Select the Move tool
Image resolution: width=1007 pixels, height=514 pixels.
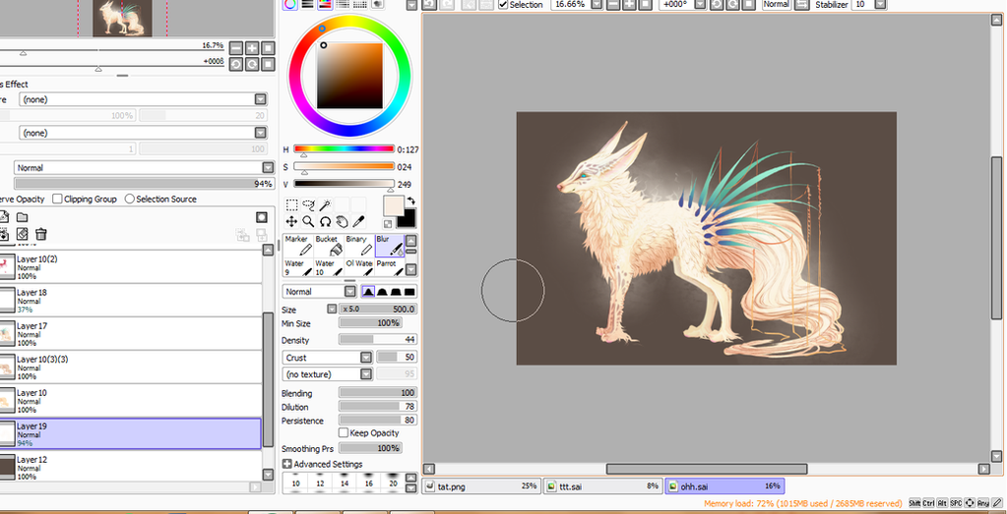pos(291,222)
